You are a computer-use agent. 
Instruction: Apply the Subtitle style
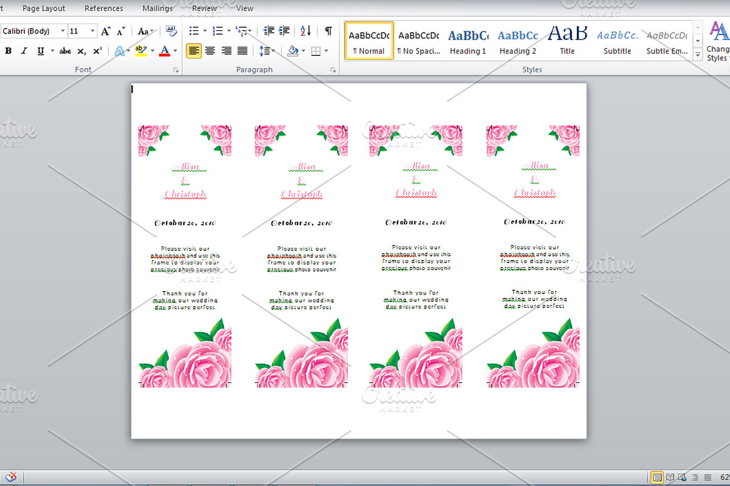617,41
